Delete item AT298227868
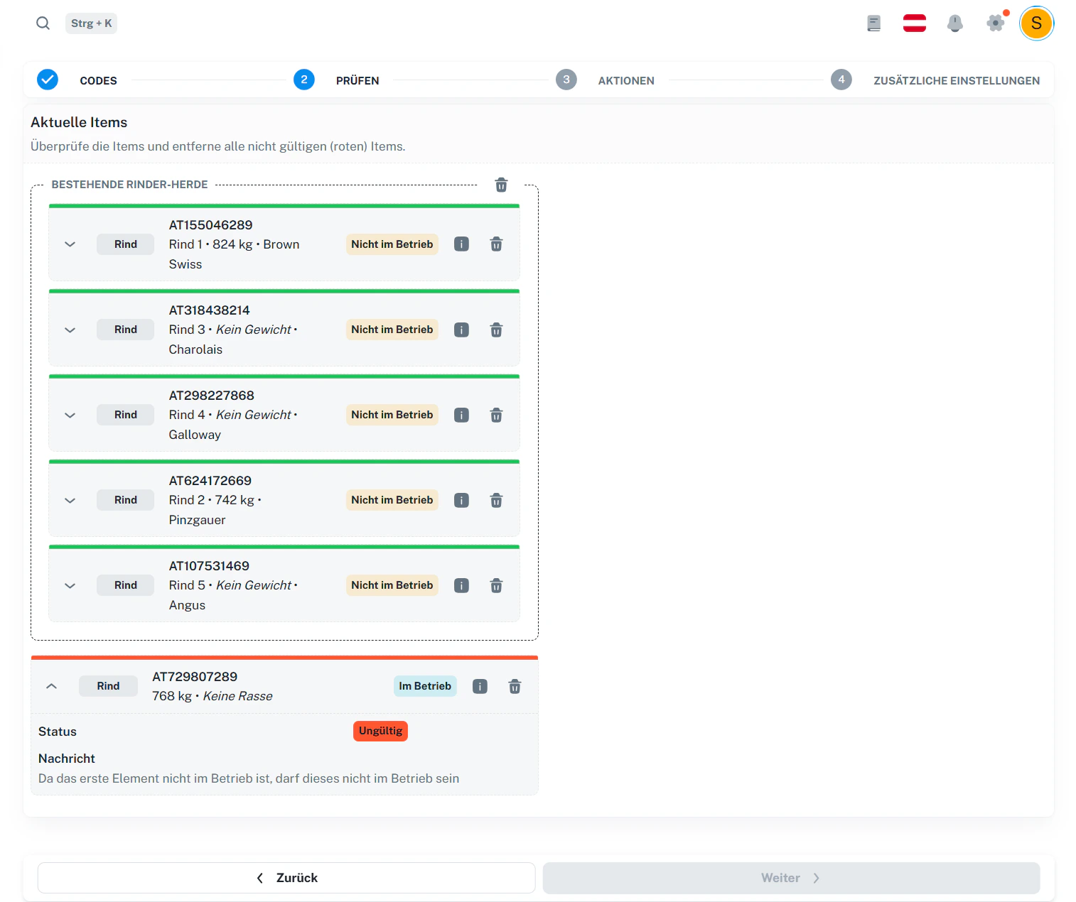This screenshot has height=902, width=1076. click(496, 415)
